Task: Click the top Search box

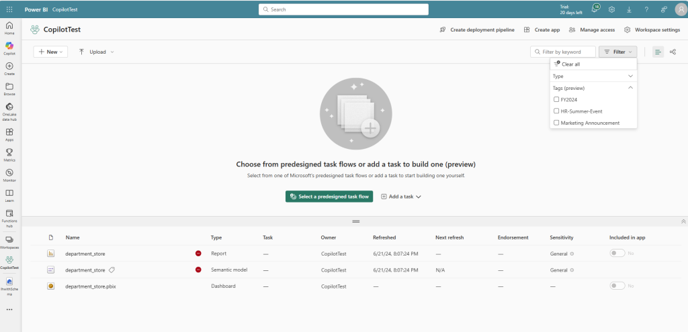Action: click(343, 9)
